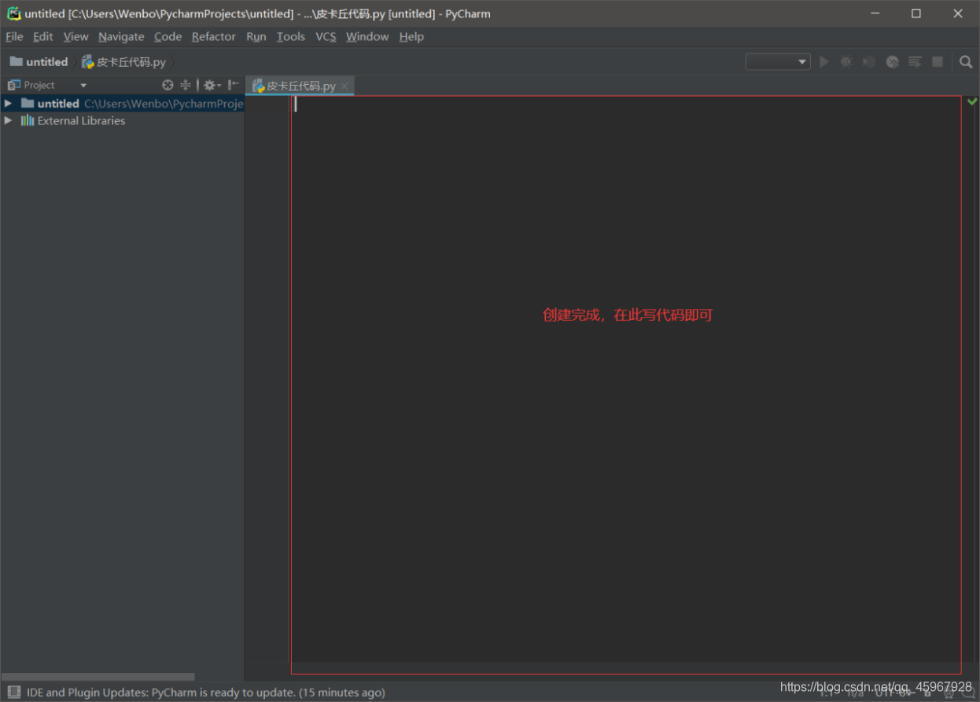Open the View menu
The width and height of the screenshot is (980, 702).
coord(76,36)
